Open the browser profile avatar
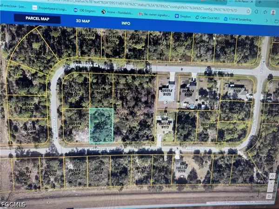Viewport: 279px width, 209px height. click(x=273, y=13)
